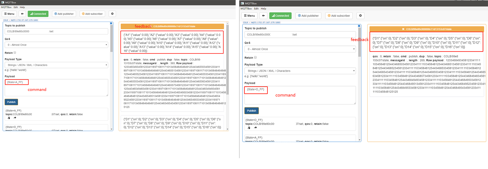
Task: Copy the {State=A_FF} history payload in left window
Action: coord(9,118)
